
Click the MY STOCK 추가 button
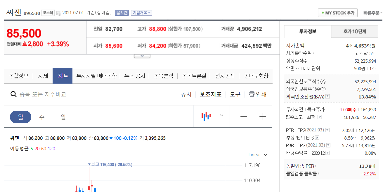tap(338, 13)
